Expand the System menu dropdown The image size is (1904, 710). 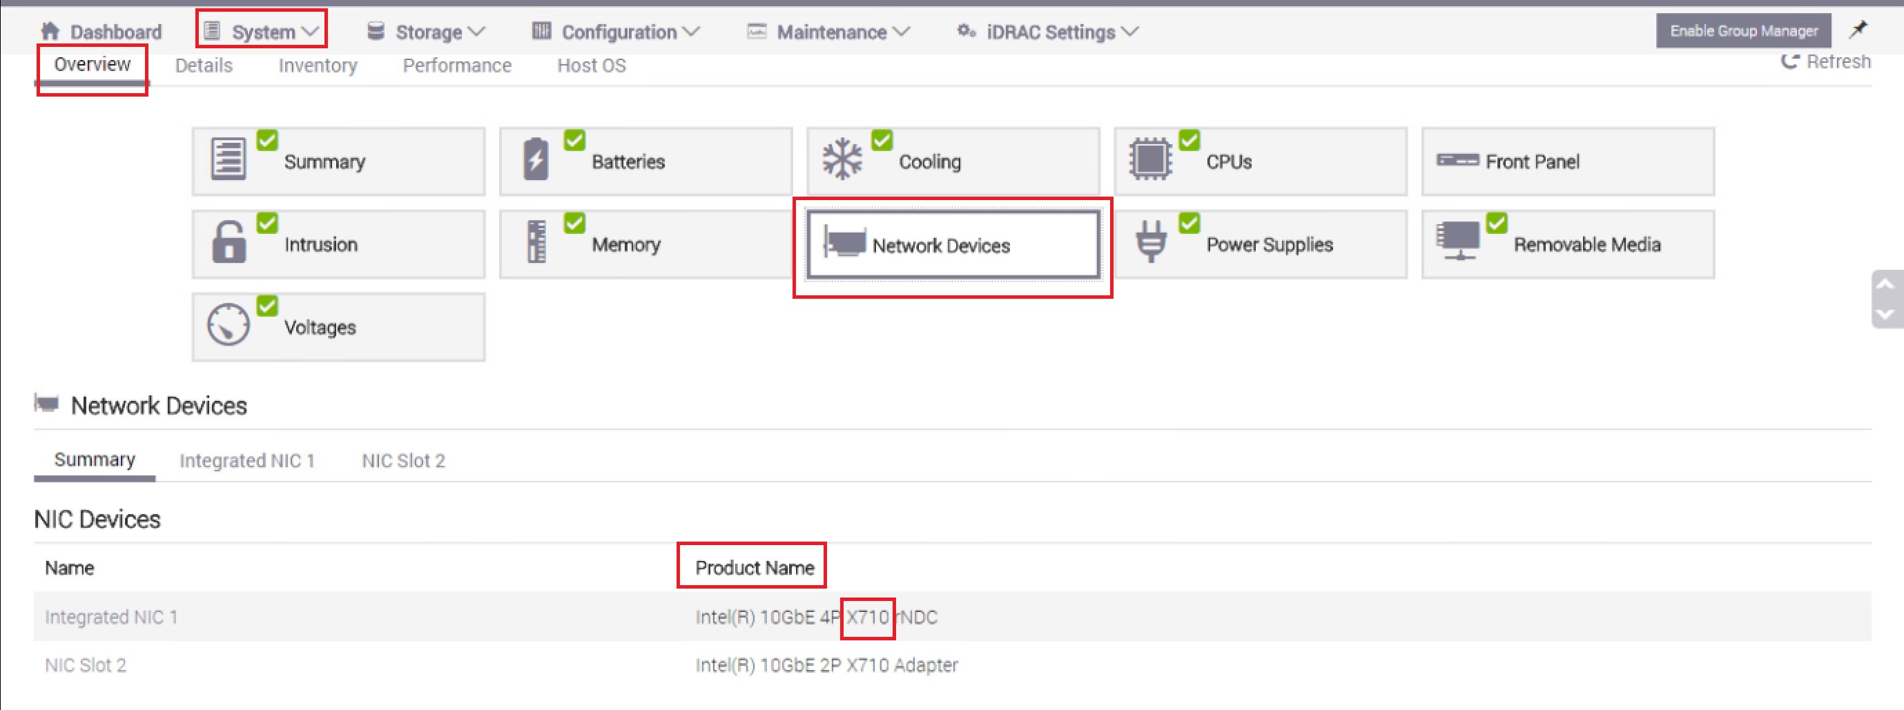262,31
